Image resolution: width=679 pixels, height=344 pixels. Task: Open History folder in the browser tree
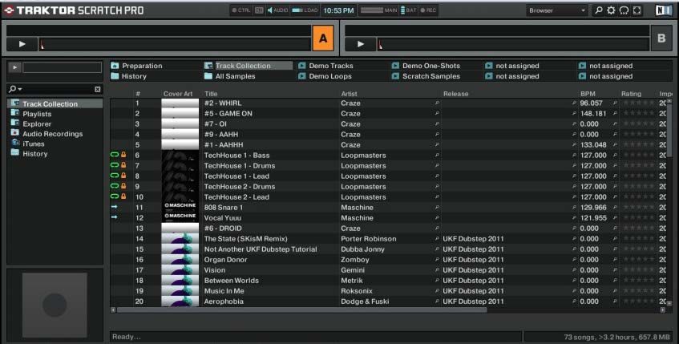[34, 154]
